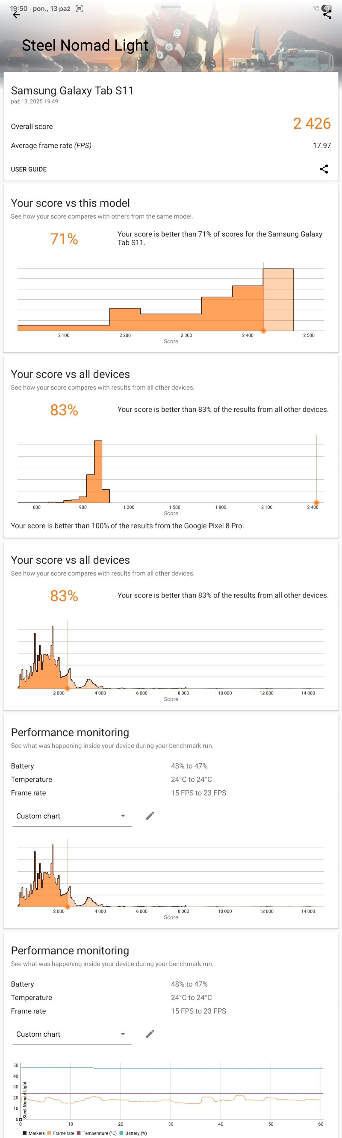Open the first Custom chart dropdown
Image resolution: width=342 pixels, height=1138 pixels.
click(x=71, y=816)
